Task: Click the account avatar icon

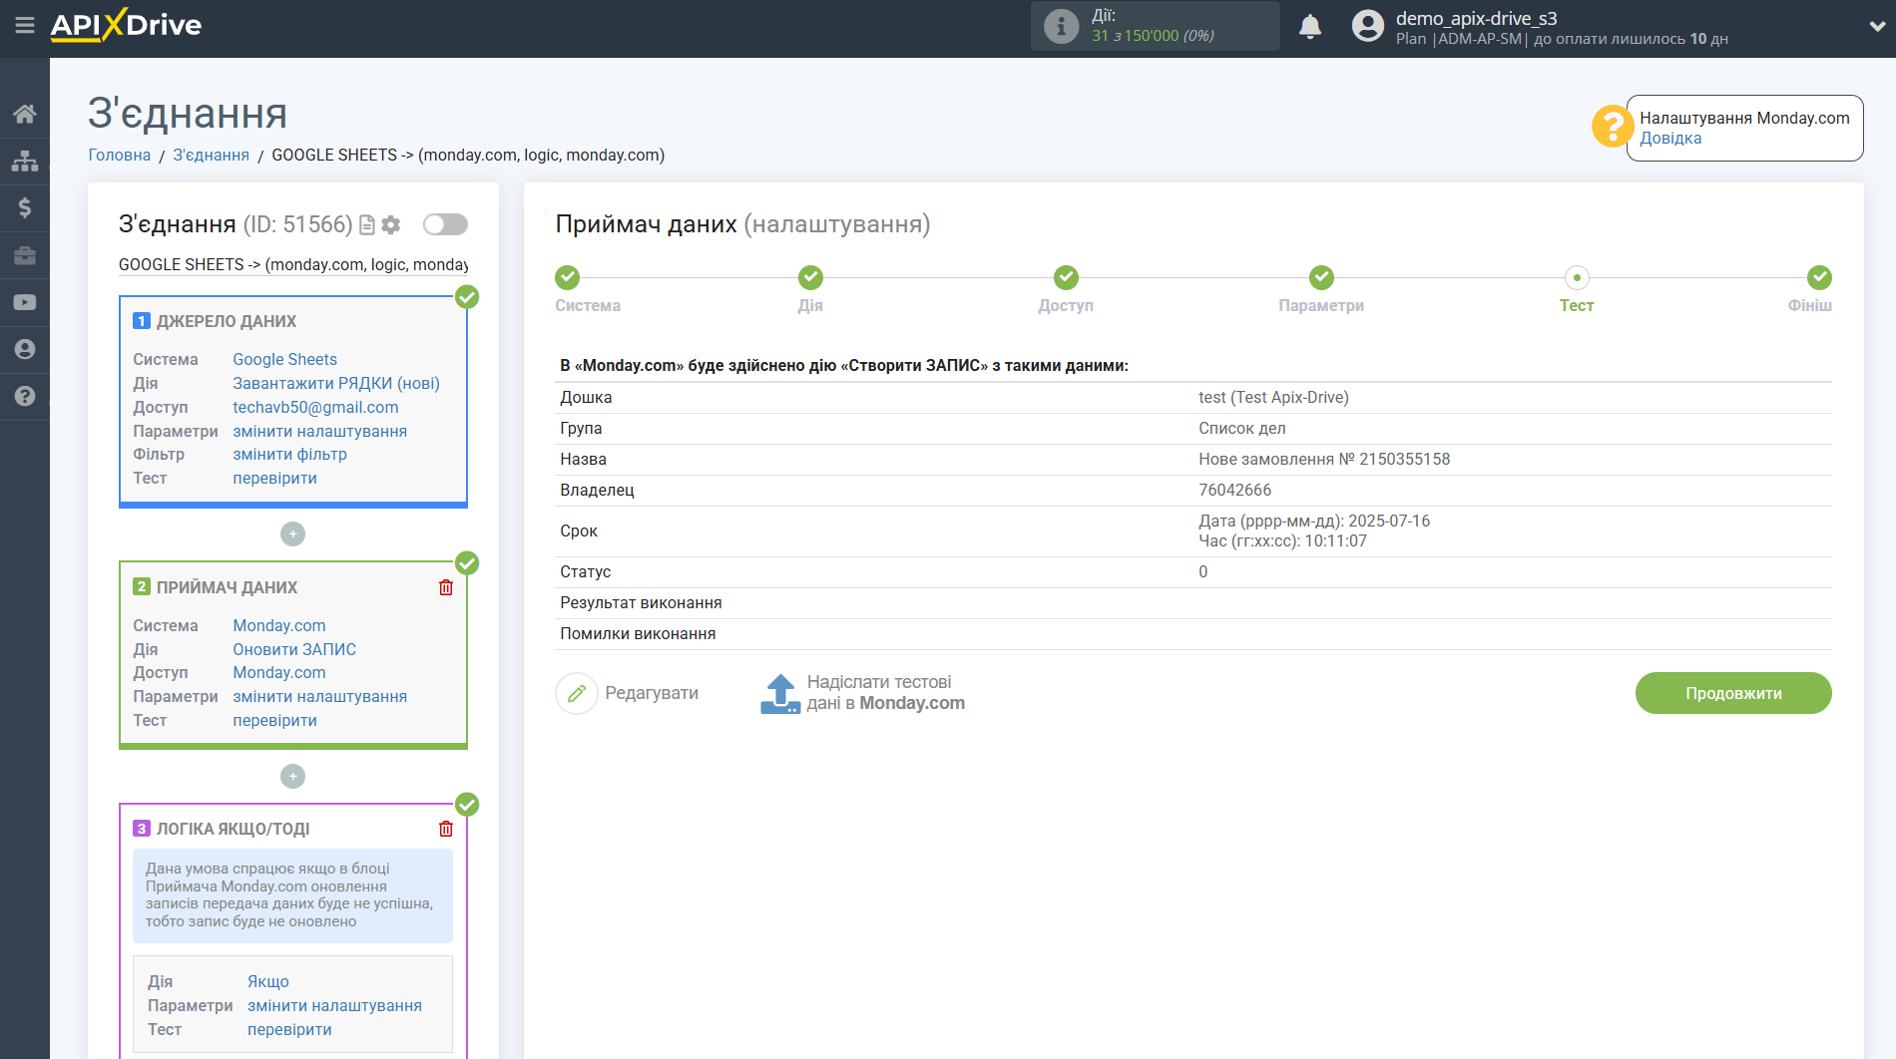Action: (1368, 26)
